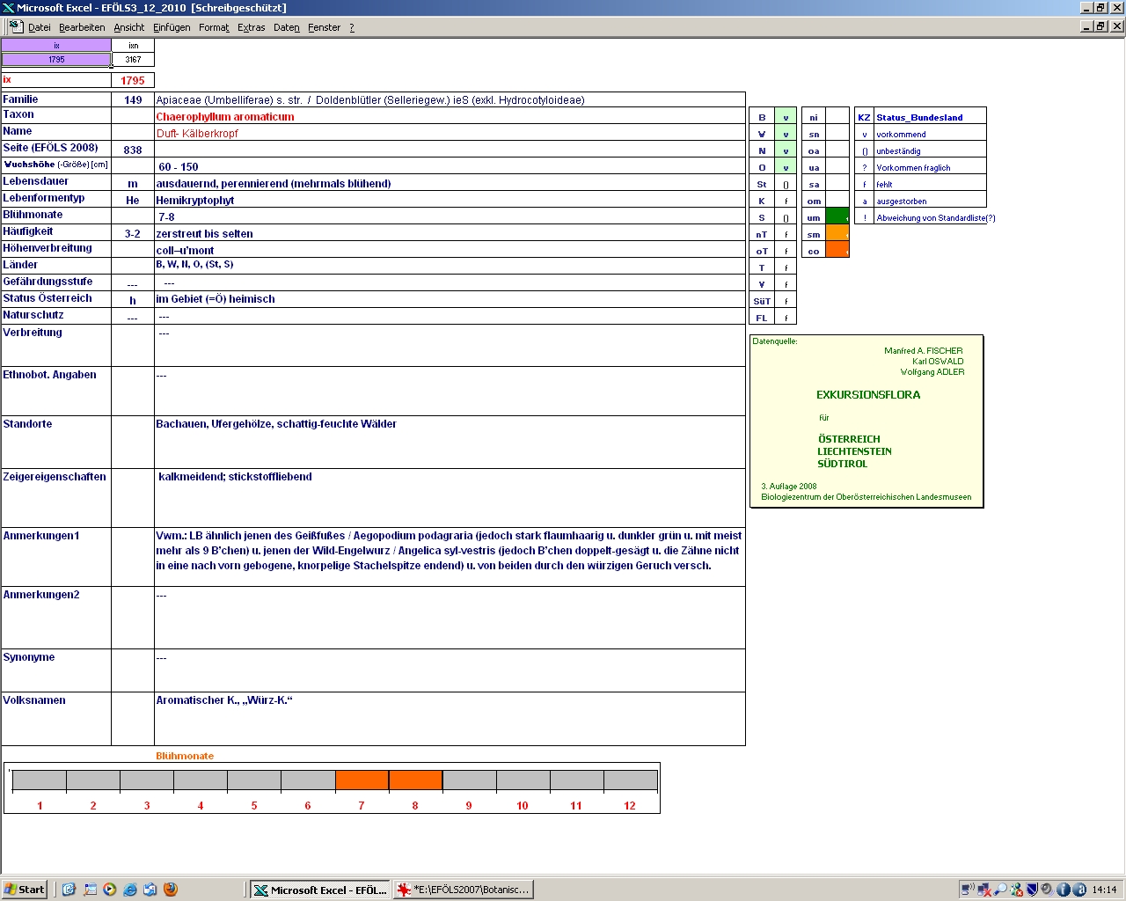
Task: Launch first quick launch icon next to Start
Action: [69, 890]
